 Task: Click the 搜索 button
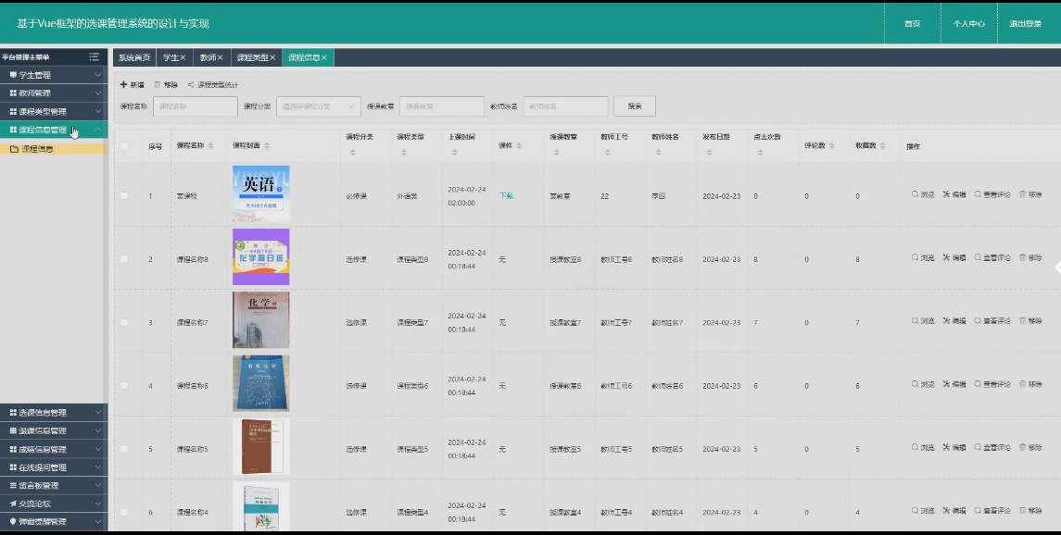[x=635, y=106]
